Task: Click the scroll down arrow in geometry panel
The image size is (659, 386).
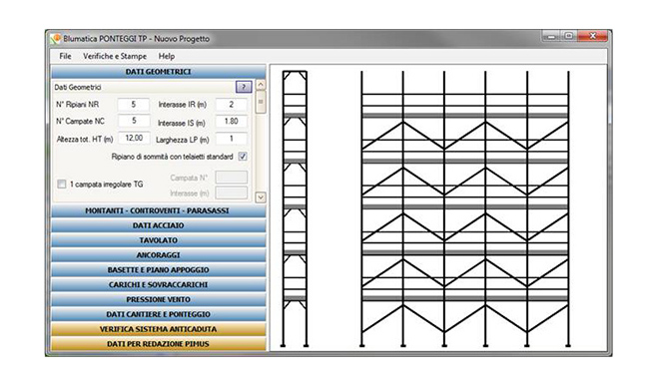Action: click(261, 197)
